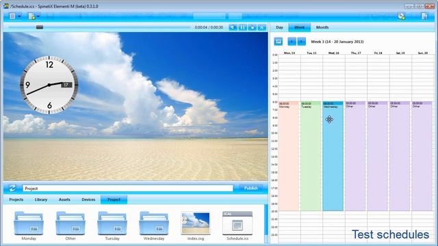Select the Wednesday blue schedule event
The image size is (438, 246).
[x=333, y=156]
